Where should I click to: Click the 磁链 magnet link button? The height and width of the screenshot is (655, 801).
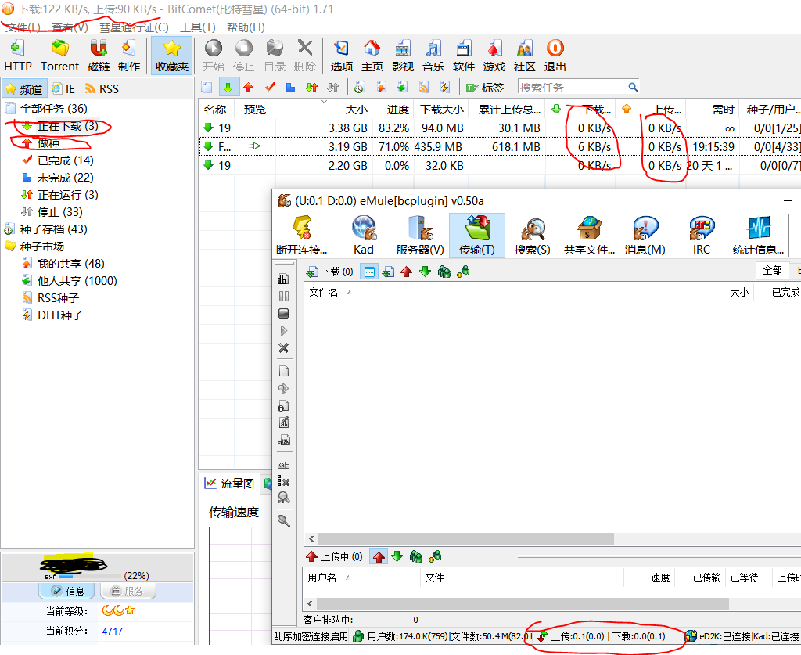99,56
